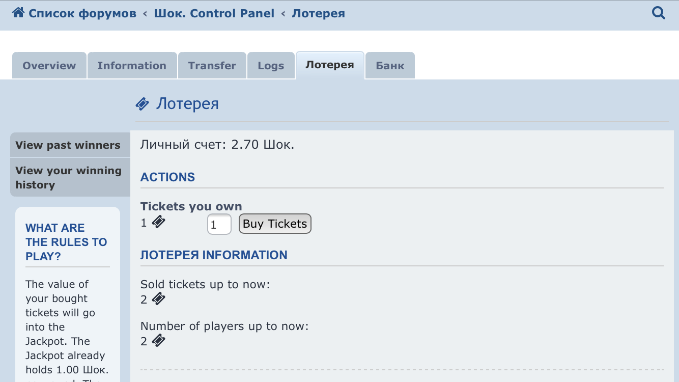Click the home icon in breadcrumb
Screen dimensions: 679x382
[18, 13]
